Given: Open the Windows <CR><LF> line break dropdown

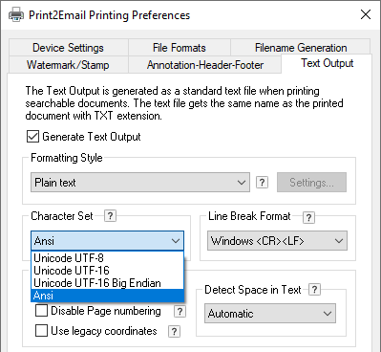Looking at the screenshot, I should tap(277, 241).
